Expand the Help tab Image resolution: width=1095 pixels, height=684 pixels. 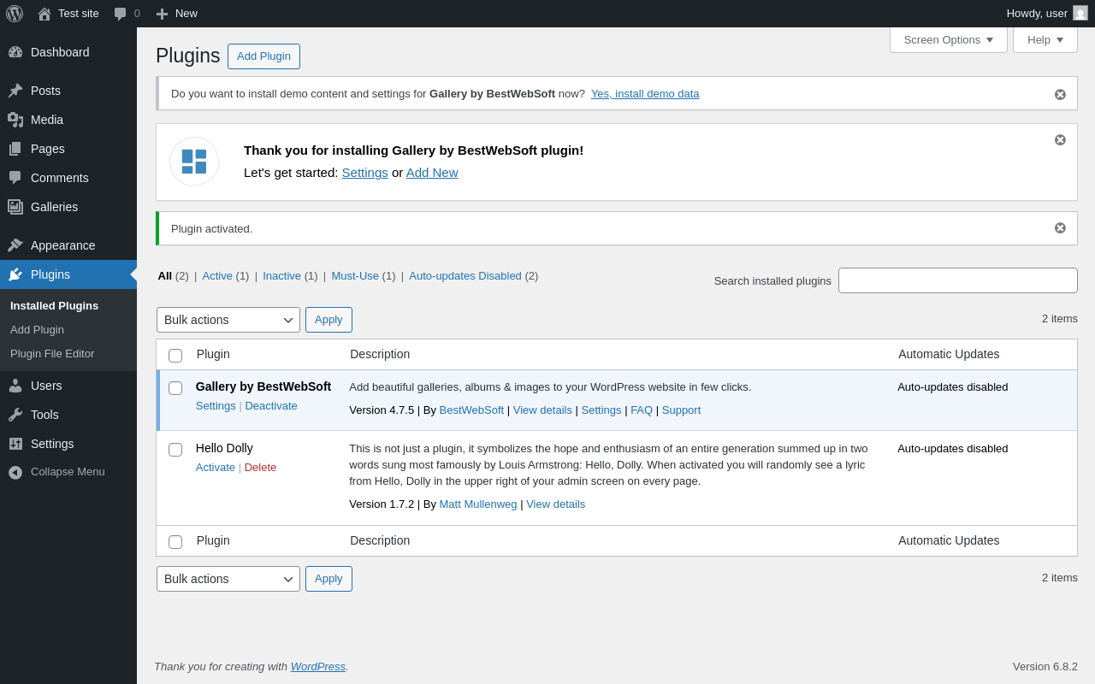click(1045, 39)
